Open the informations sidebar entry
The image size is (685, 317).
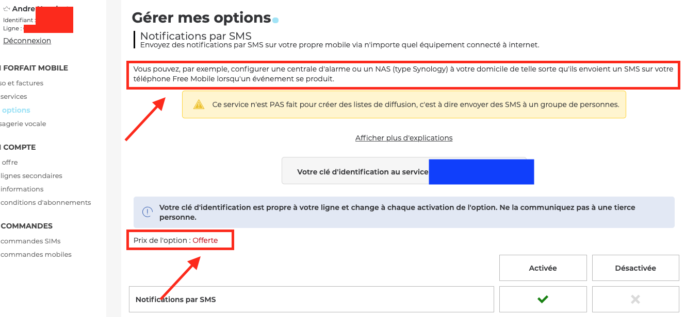pos(22,189)
